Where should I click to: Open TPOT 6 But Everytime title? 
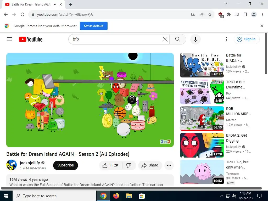[235, 85]
